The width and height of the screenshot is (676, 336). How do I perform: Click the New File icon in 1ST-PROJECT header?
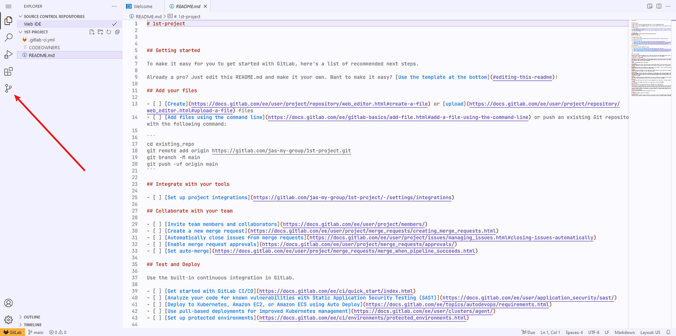pos(92,32)
